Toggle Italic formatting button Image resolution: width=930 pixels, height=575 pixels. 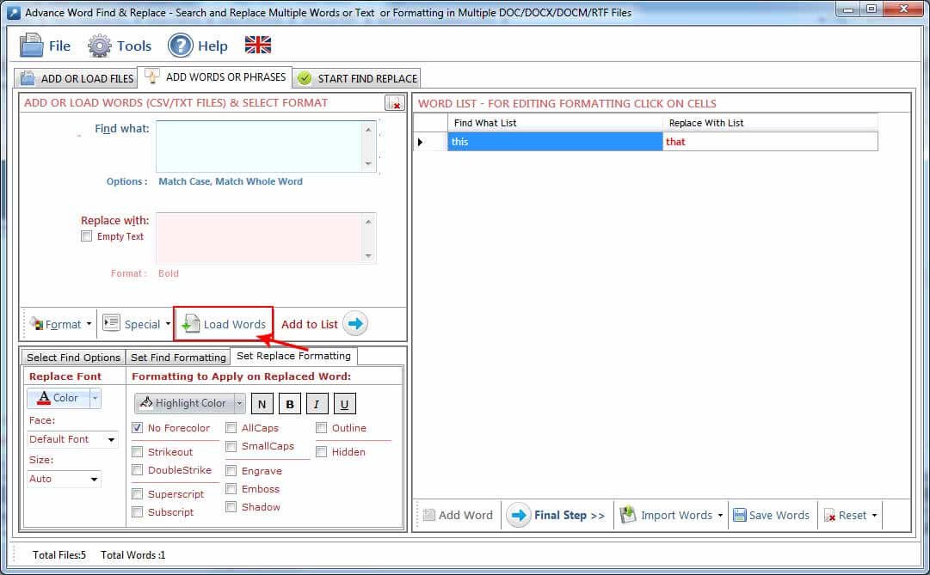[x=317, y=404]
